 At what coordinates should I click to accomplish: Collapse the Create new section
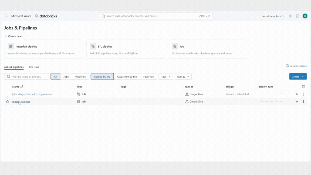[6, 36]
